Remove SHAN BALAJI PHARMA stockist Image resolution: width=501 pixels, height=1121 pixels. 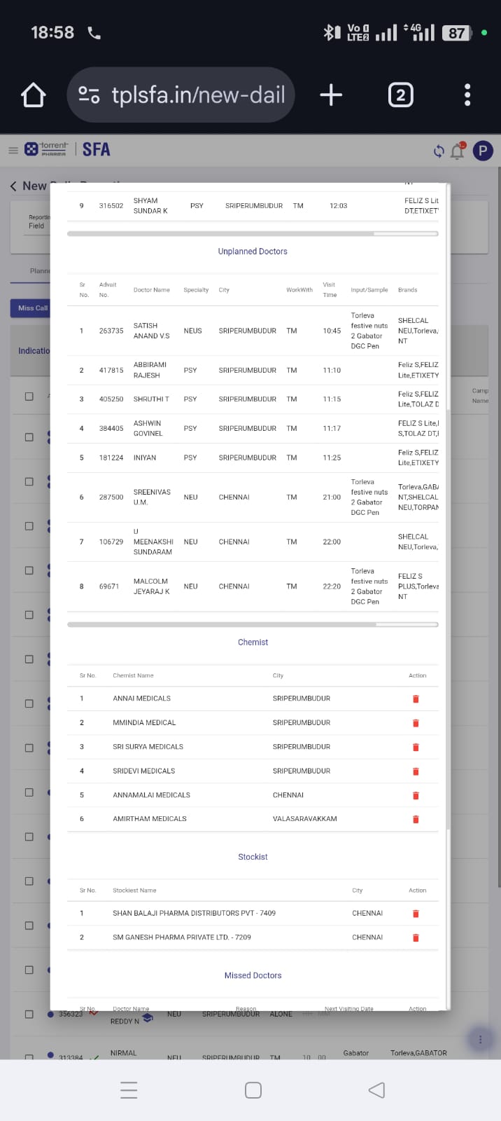pos(416,914)
